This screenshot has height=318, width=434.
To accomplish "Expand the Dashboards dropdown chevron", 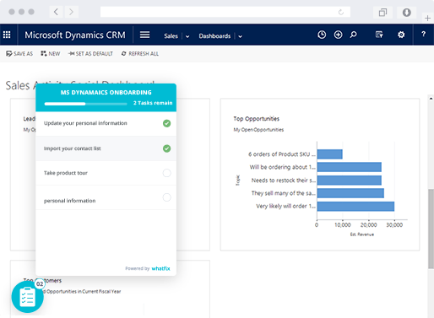I will point(240,36).
